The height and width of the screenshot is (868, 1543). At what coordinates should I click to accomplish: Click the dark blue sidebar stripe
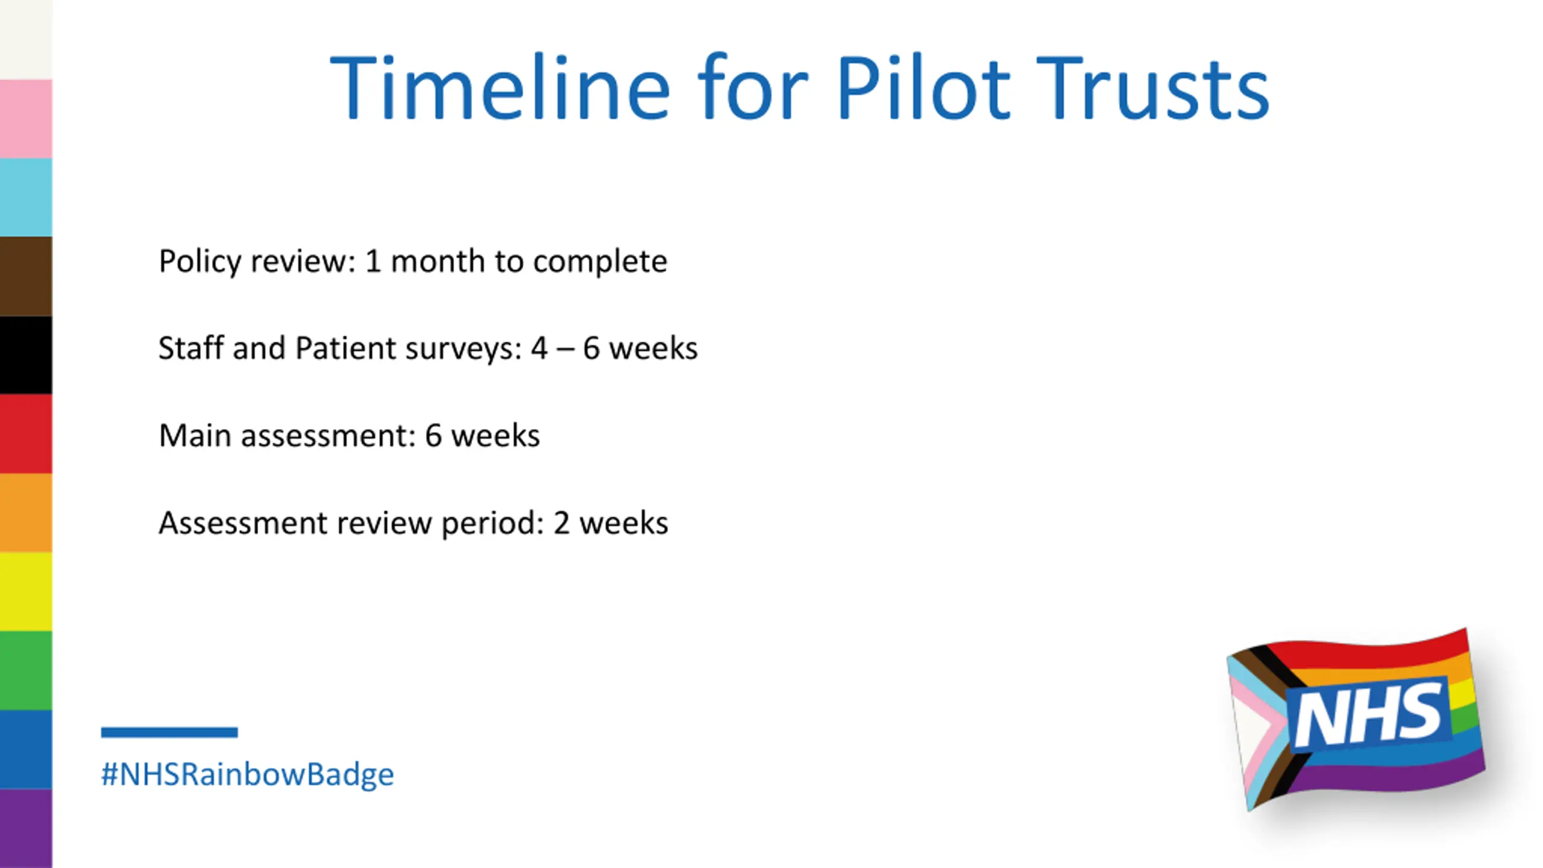click(x=26, y=750)
